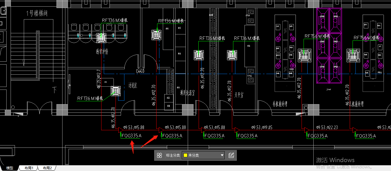Switch to the 模型 tab
This screenshot has height=171, width=391.
[10, 168]
